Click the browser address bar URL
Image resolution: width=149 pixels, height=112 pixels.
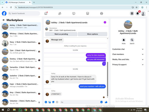(35, 7)
